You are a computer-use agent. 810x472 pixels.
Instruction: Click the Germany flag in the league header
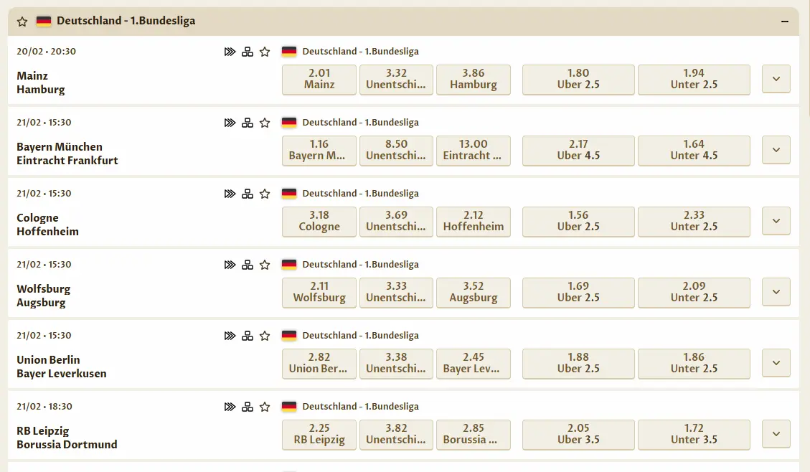[x=44, y=21]
